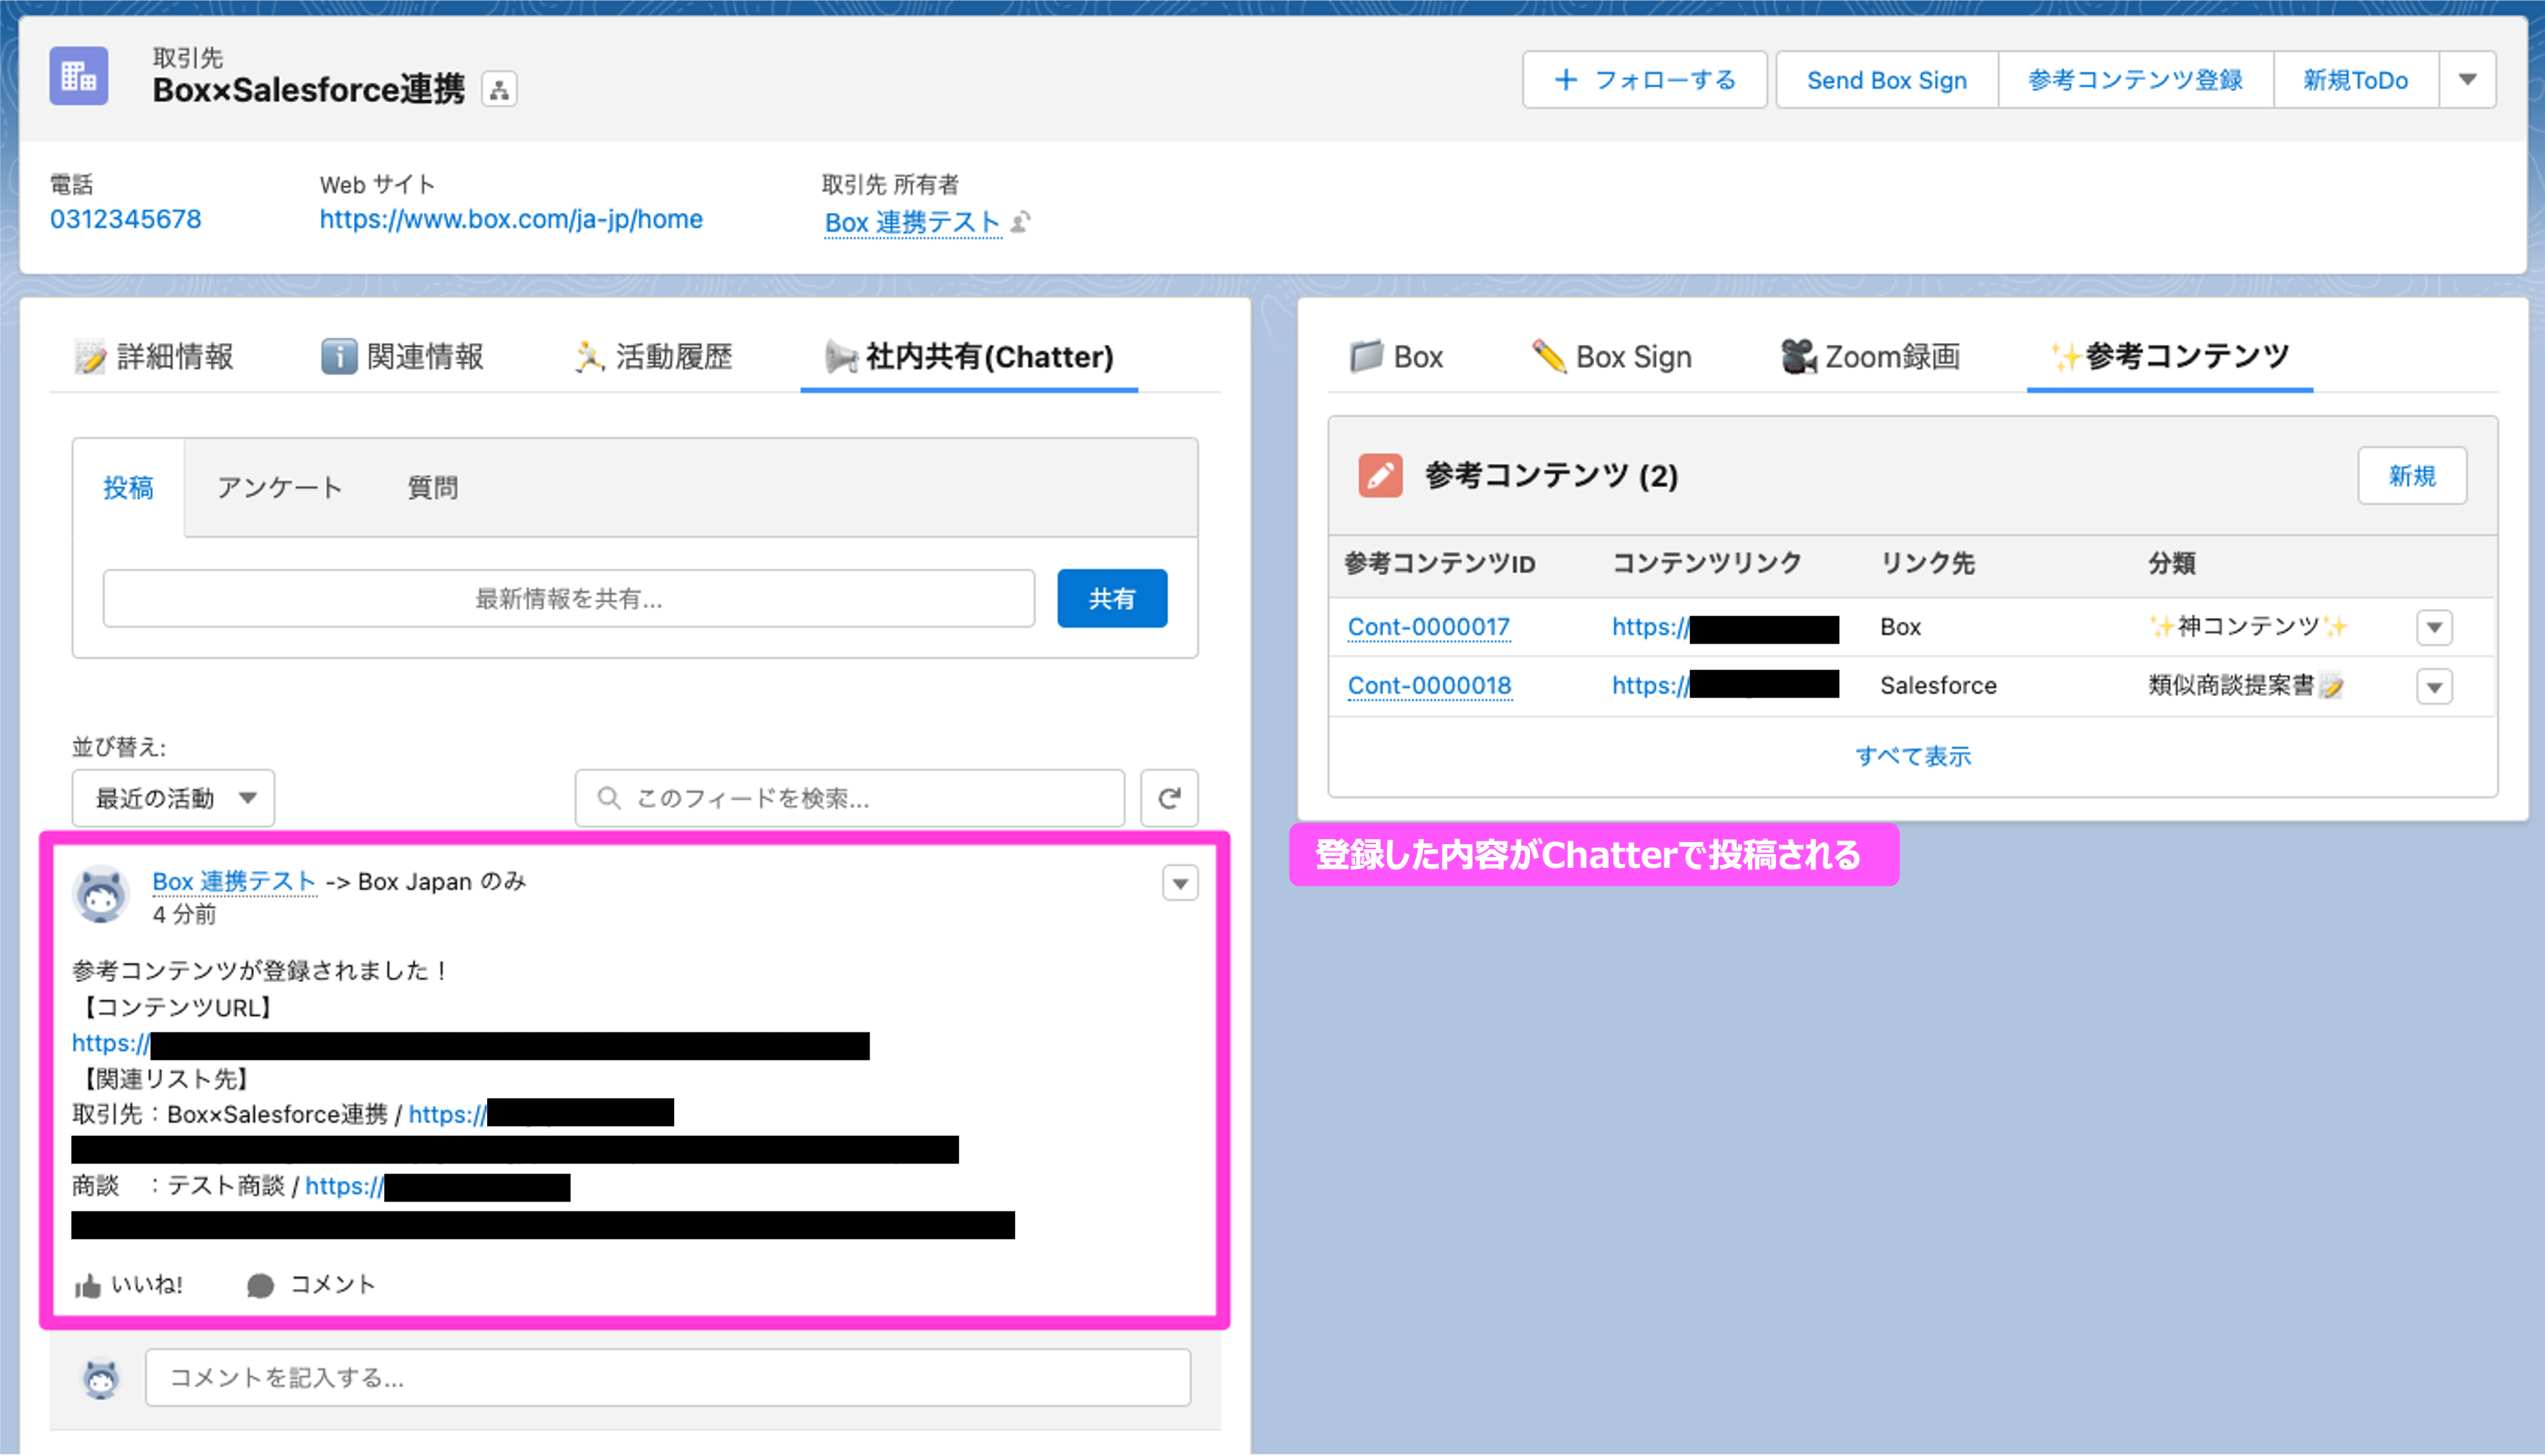
Task: Click the 参考コンテンツ pencil list icon
Action: pos(1380,476)
